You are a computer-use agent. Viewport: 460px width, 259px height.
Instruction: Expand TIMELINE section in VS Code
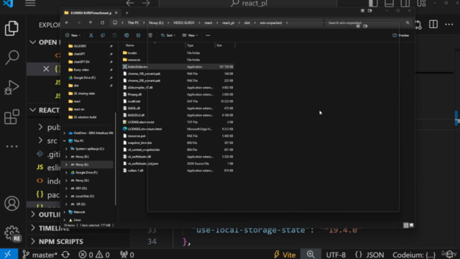(33, 228)
